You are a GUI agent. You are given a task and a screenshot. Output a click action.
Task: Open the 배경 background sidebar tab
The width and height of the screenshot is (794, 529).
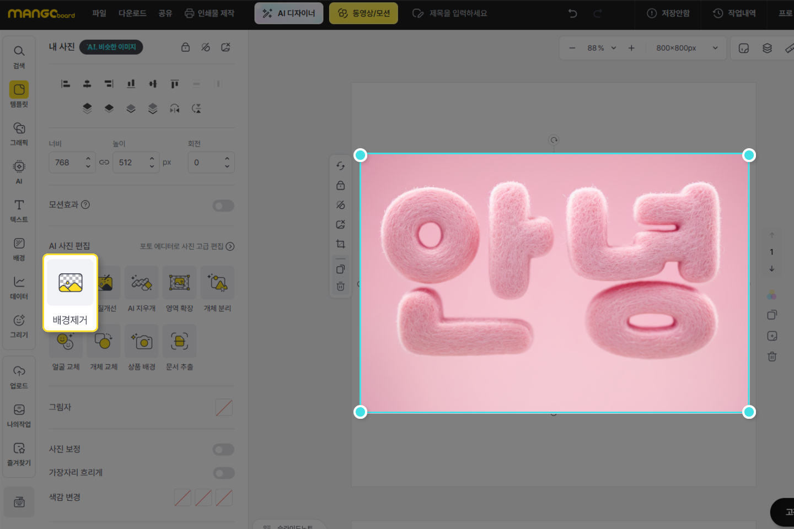[x=19, y=249]
